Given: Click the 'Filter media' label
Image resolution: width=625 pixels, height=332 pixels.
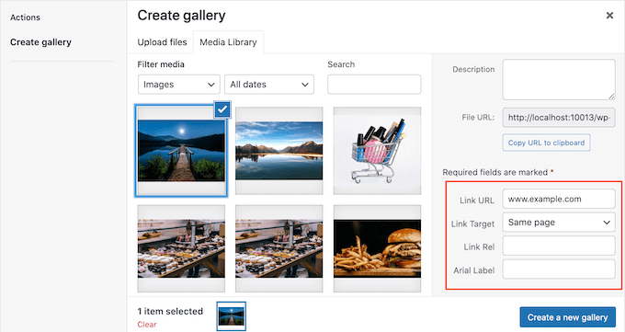Looking at the screenshot, I should [x=161, y=64].
